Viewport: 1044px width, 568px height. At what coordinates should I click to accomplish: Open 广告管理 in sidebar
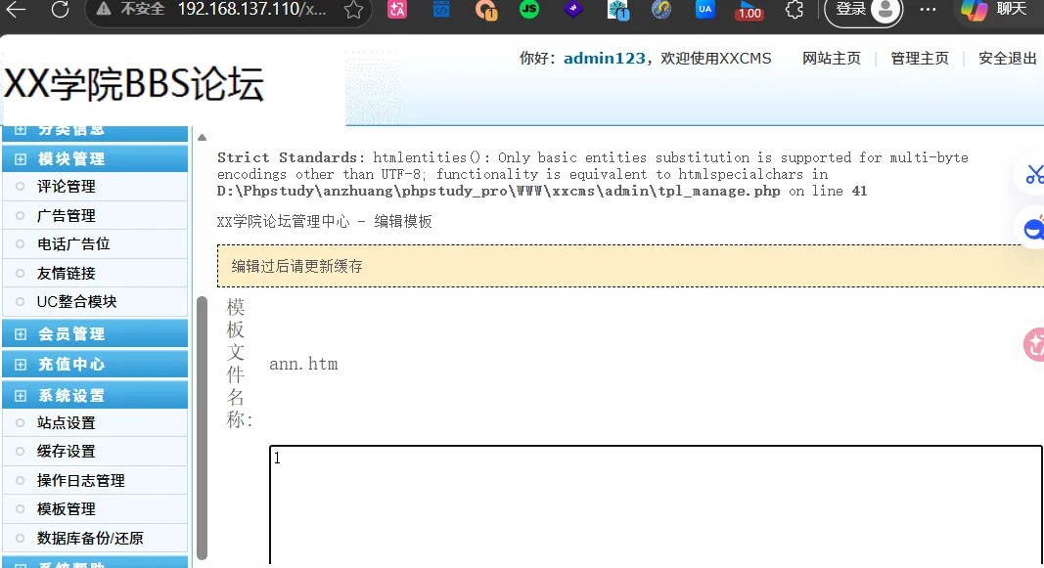(66, 215)
